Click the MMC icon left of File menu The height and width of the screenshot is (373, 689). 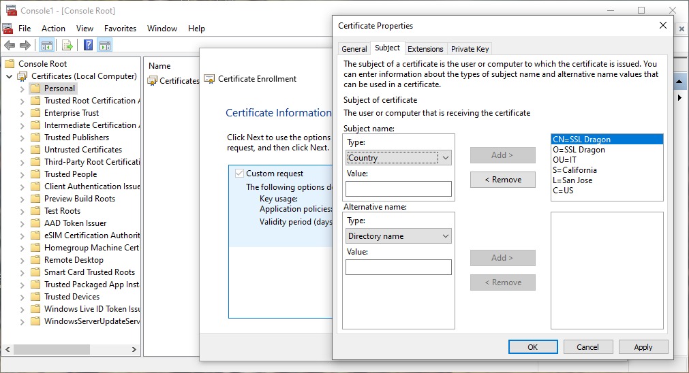click(7, 29)
